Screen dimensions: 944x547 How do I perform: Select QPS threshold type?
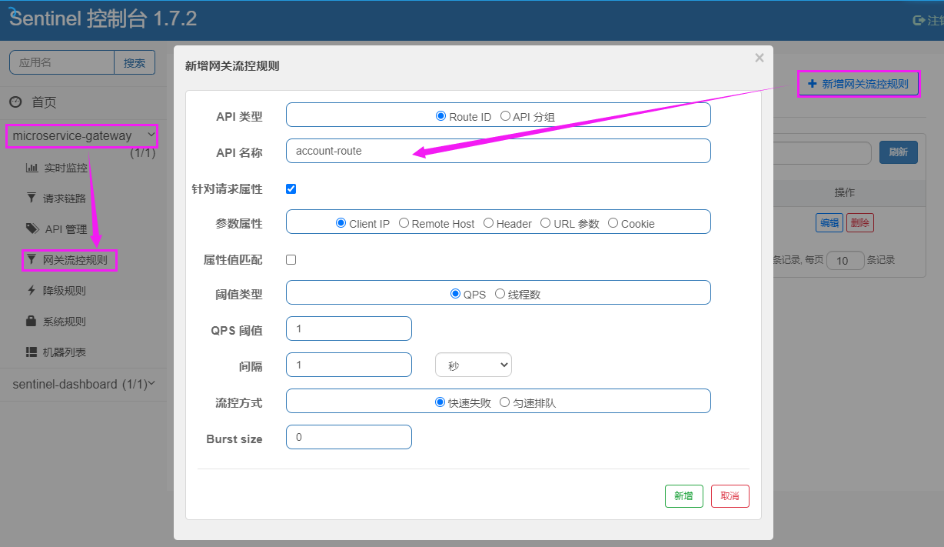(455, 294)
